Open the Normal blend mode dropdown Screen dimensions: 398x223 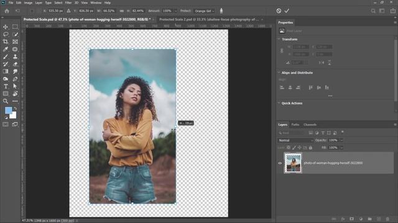[x=295, y=140]
